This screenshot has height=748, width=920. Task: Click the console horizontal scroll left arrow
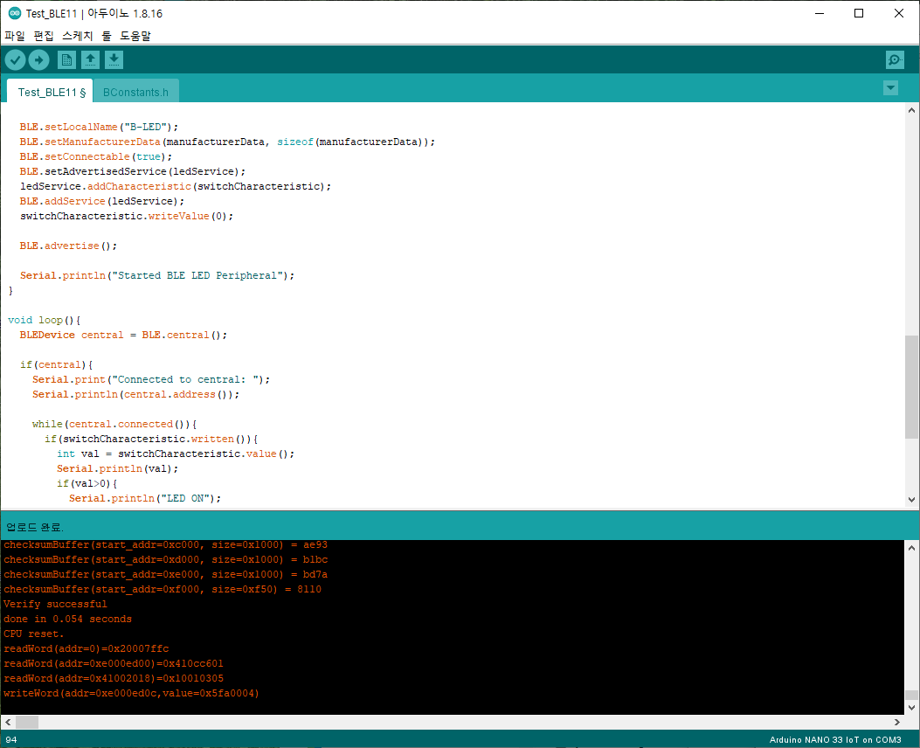coord(8,722)
